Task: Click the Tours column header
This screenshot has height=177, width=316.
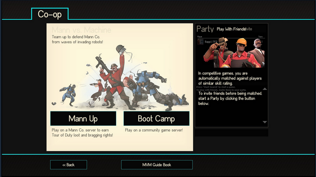Action: click(x=260, y=37)
